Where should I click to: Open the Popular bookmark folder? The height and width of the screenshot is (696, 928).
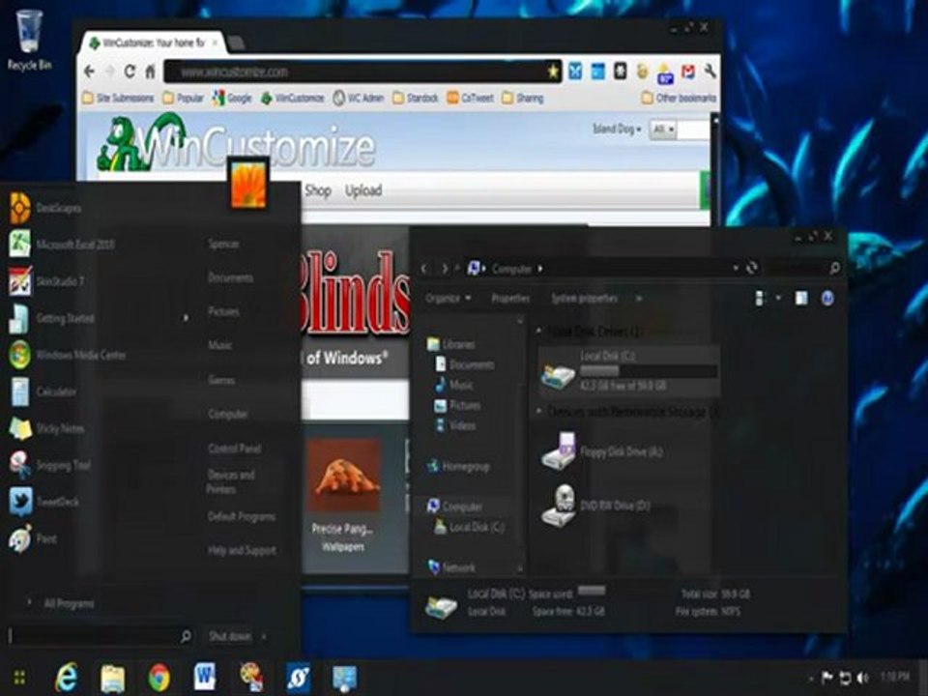[x=183, y=98]
